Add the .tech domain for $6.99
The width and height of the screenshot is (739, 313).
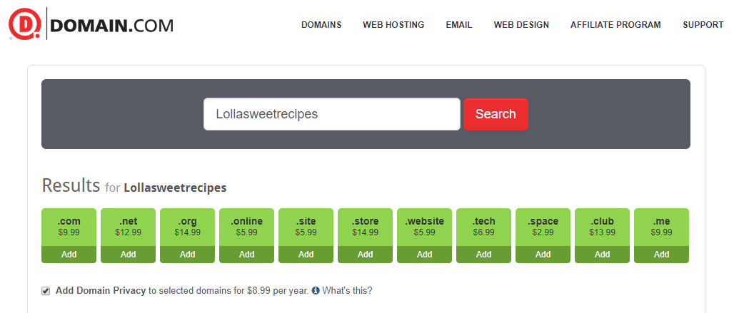[483, 255]
